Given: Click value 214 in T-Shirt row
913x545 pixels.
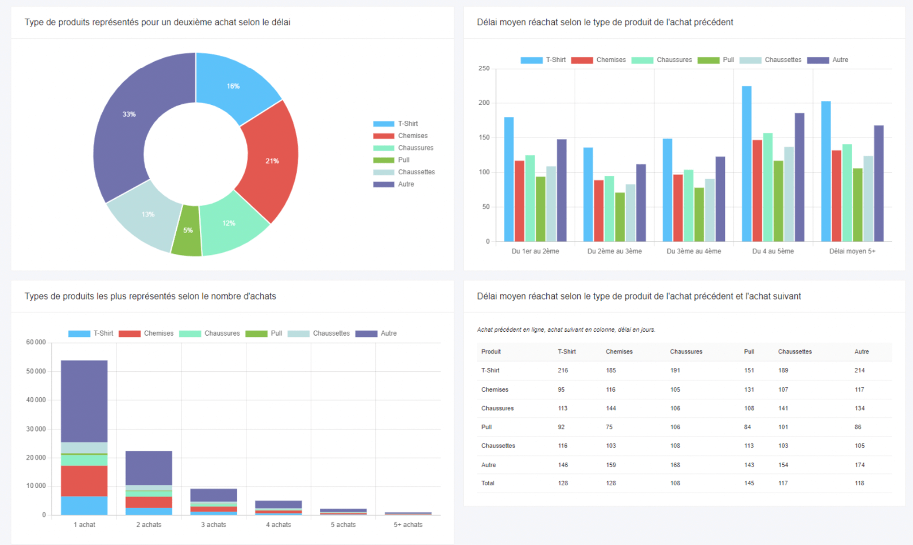Looking at the screenshot, I should (x=859, y=371).
